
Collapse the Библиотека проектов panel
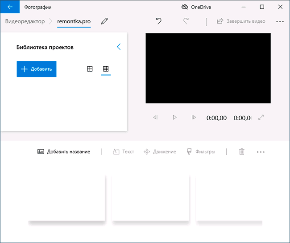[119, 47]
